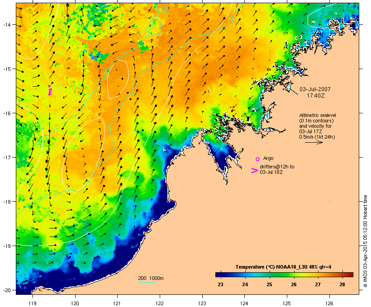Click the latitude axis label '-19'
Image resolution: width=371 pixels, height=307 pixels.
6,246
